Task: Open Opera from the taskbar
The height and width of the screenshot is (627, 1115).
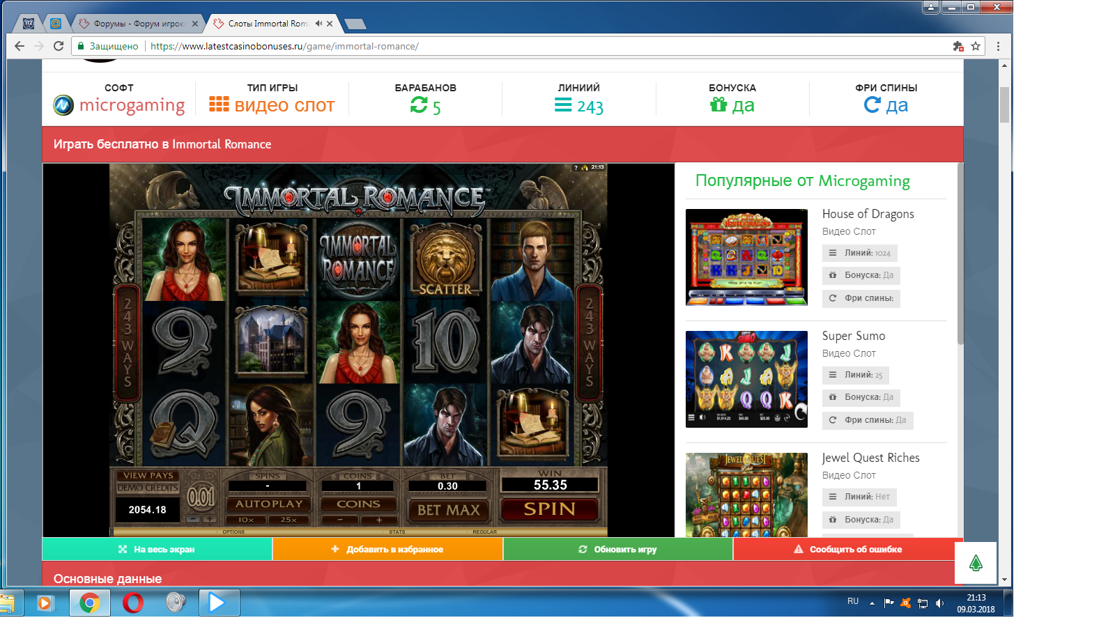Action: click(x=132, y=603)
